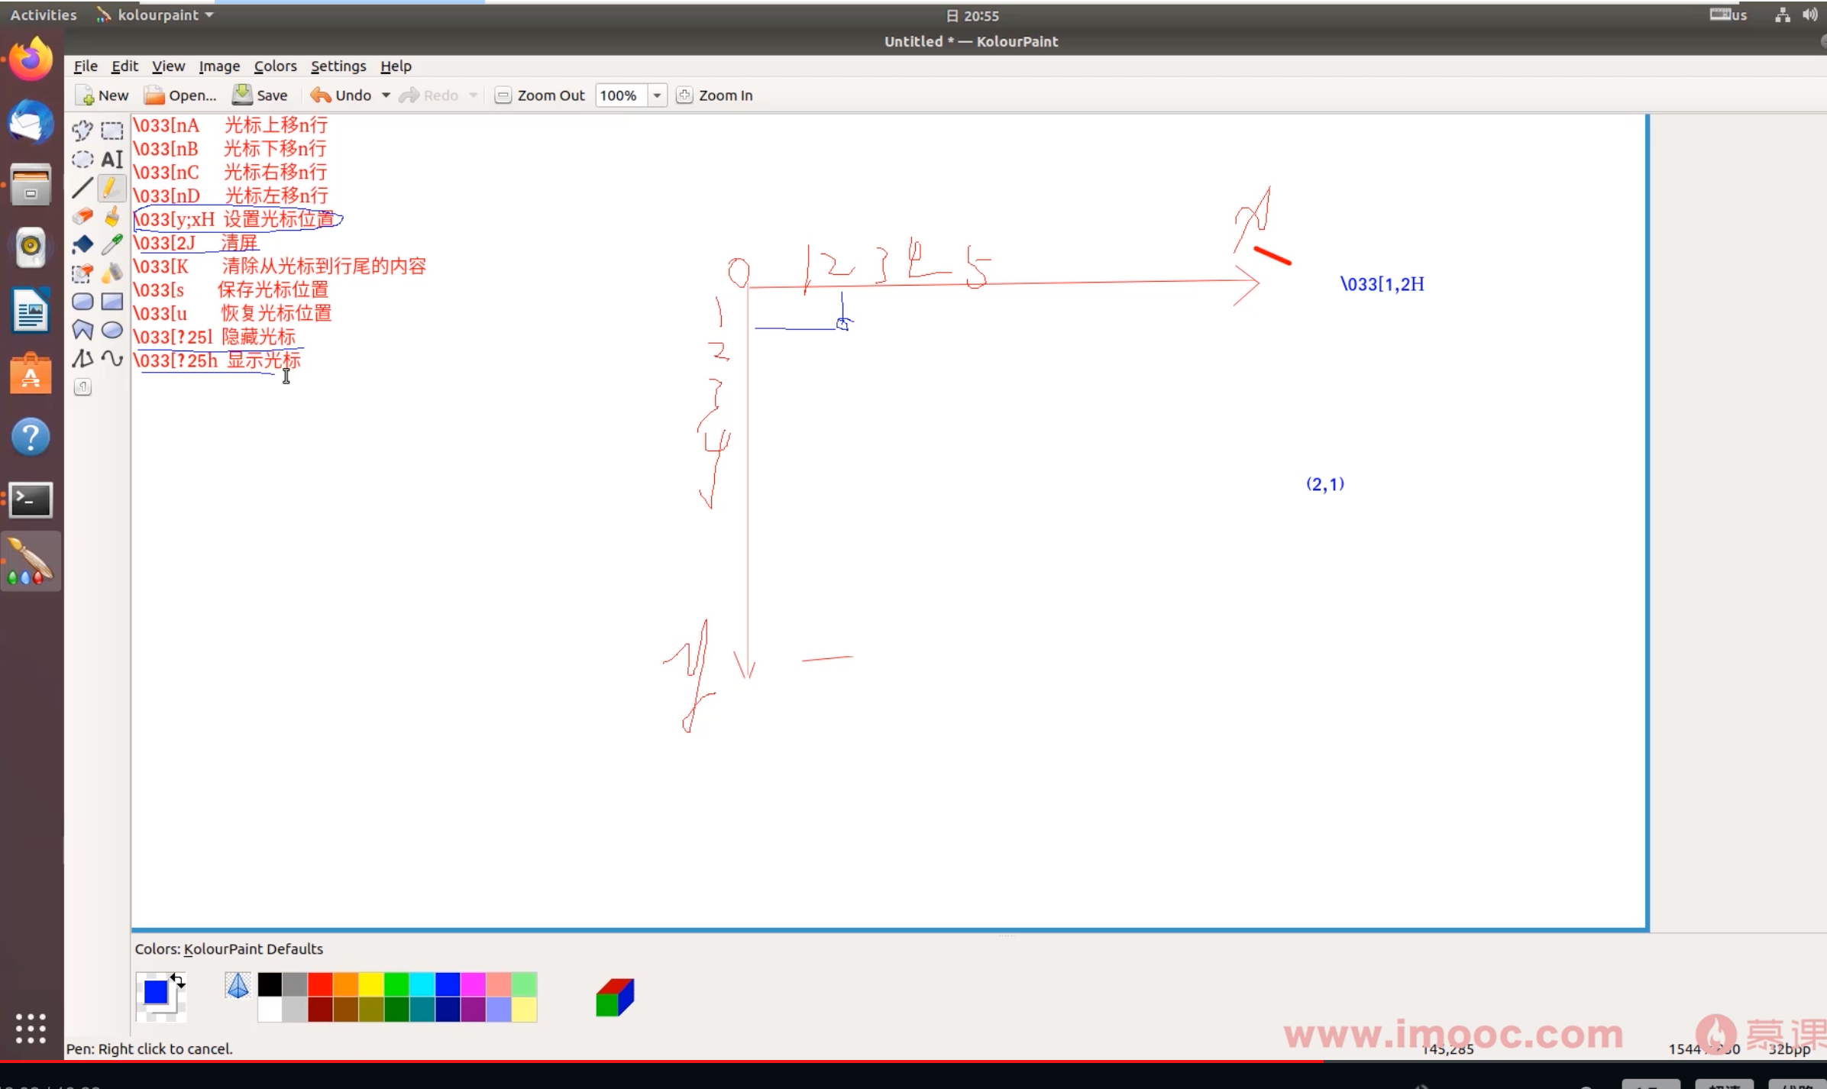This screenshot has height=1089, width=1827.
Task: Open Firefox from the dock
Action: (x=31, y=60)
